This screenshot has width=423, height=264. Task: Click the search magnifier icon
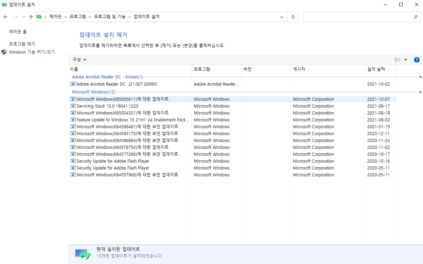(415, 17)
